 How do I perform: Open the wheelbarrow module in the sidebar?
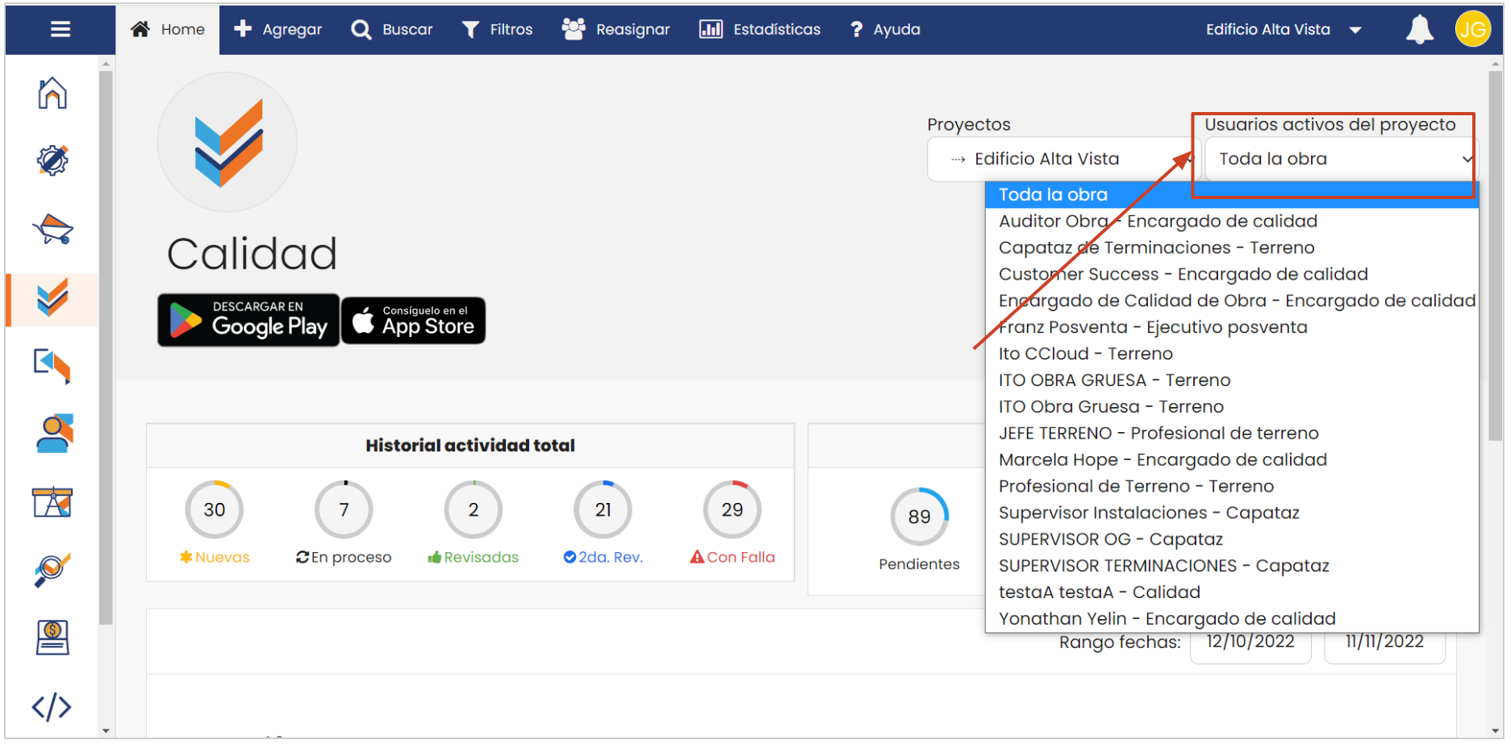[52, 230]
